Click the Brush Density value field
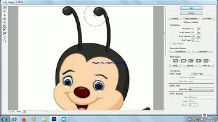218x122 pixels. (194, 33)
